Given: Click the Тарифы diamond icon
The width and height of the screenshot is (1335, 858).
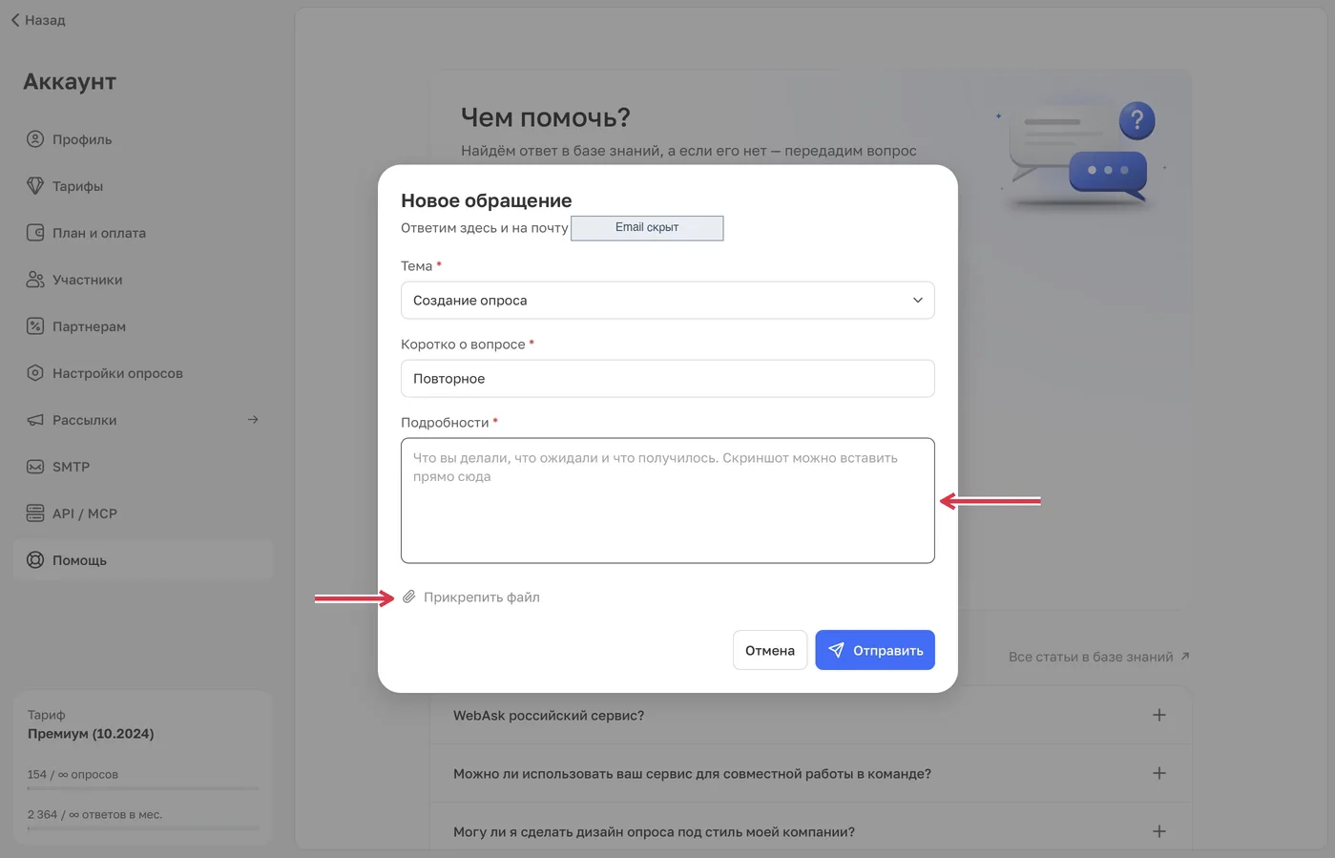Looking at the screenshot, I should click(x=35, y=186).
